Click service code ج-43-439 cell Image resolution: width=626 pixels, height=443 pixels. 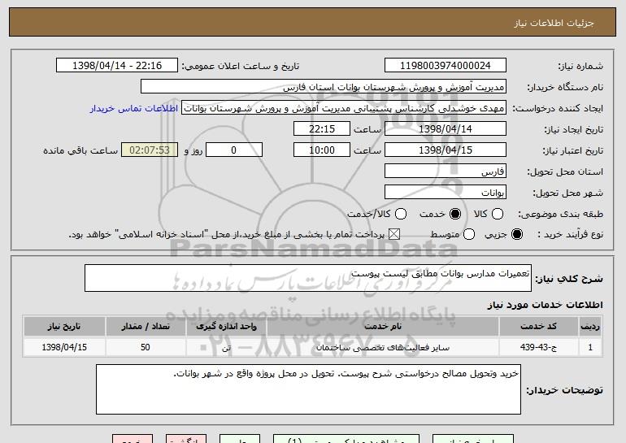point(538,347)
